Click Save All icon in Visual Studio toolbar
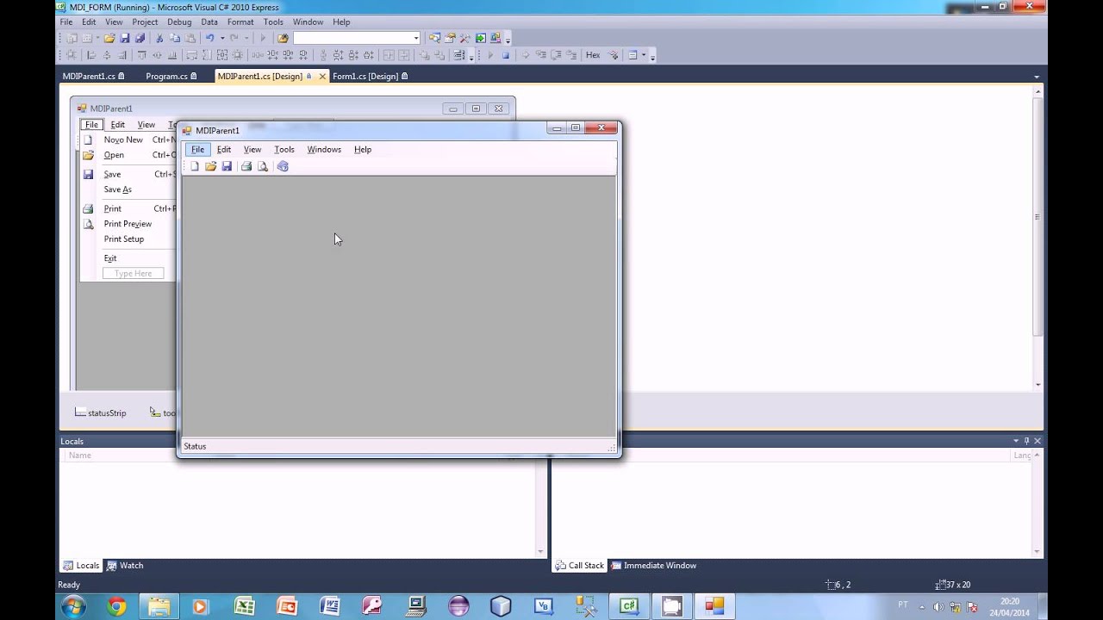1103x620 pixels. [x=140, y=38]
